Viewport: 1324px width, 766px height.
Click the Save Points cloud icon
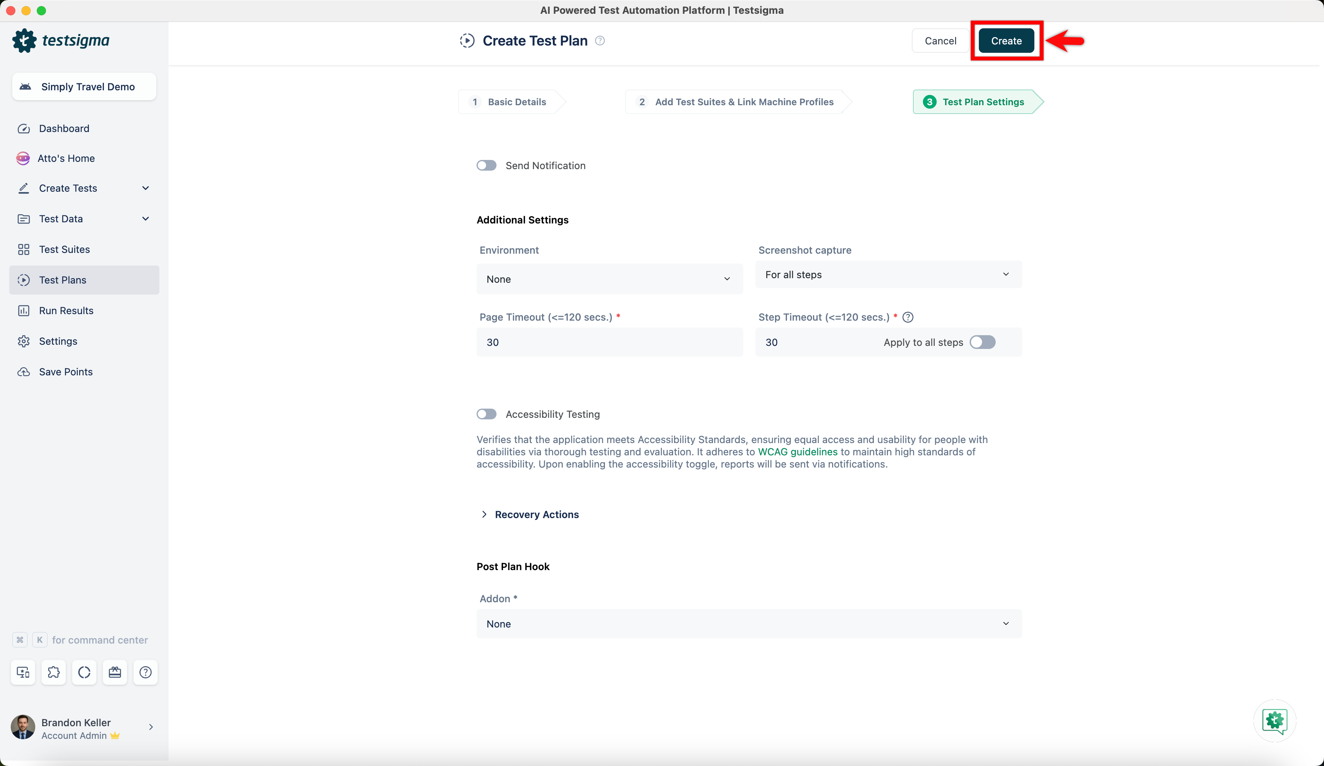click(24, 372)
